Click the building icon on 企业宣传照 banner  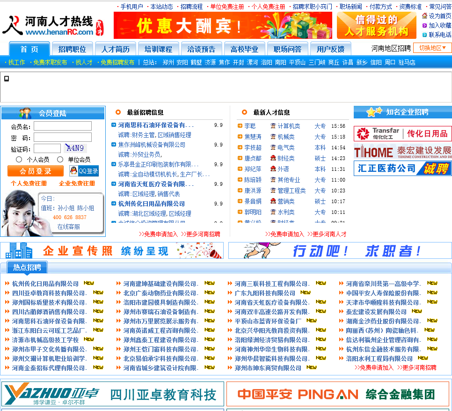(x=19, y=250)
